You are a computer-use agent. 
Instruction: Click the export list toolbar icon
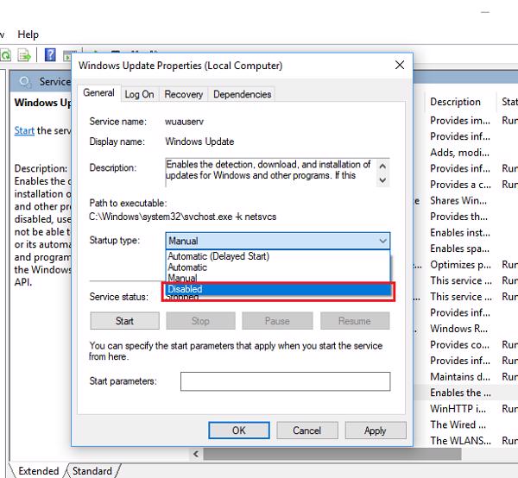pos(24,55)
